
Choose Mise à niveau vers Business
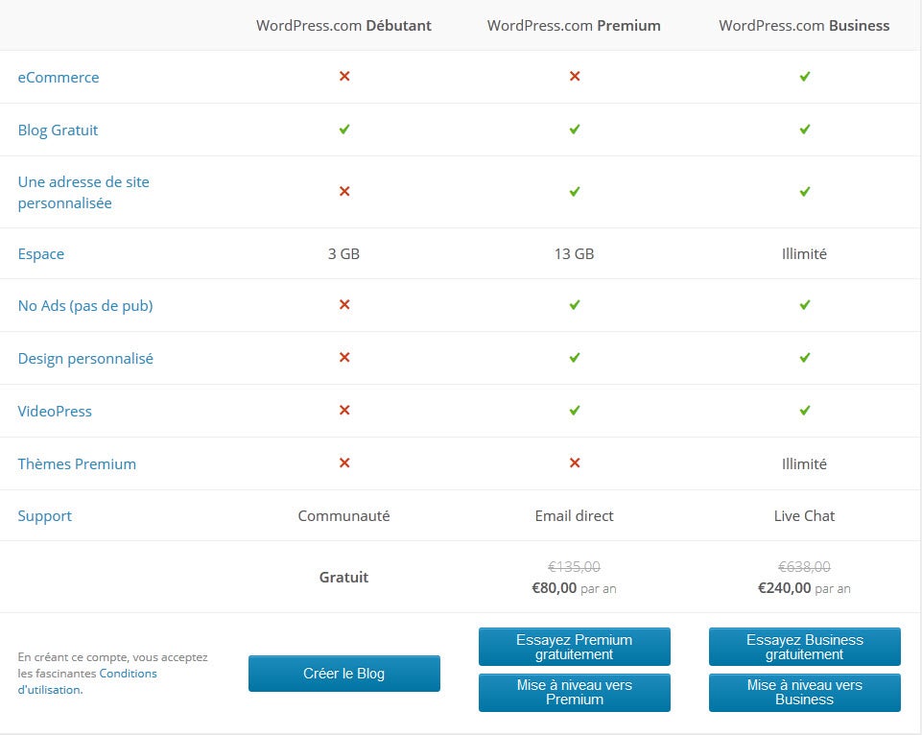pyautogui.click(x=804, y=692)
